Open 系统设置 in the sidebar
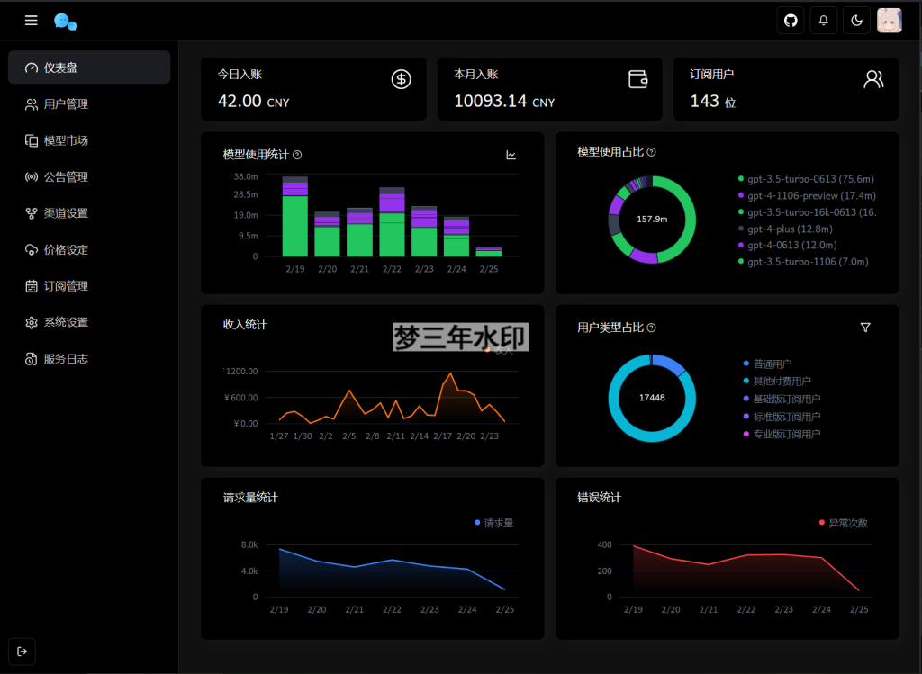922x674 pixels. [89, 322]
